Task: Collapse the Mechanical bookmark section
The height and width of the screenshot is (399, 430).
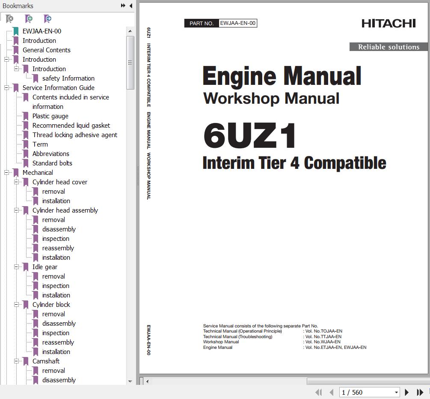Action: click(x=7, y=173)
